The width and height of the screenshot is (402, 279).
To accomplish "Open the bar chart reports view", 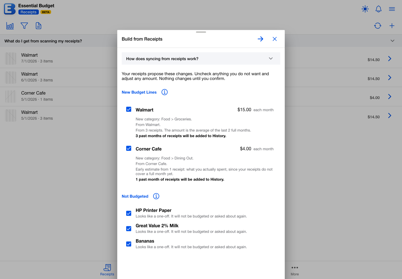I will [10, 26].
